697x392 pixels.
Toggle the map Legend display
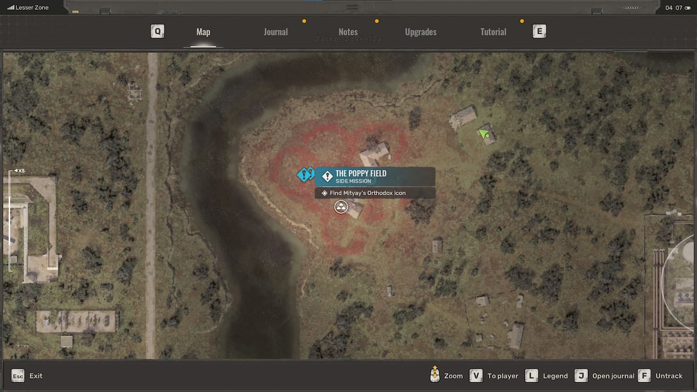click(x=531, y=376)
